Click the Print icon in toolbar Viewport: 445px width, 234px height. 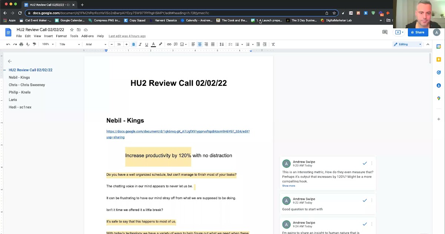click(21, 44)
